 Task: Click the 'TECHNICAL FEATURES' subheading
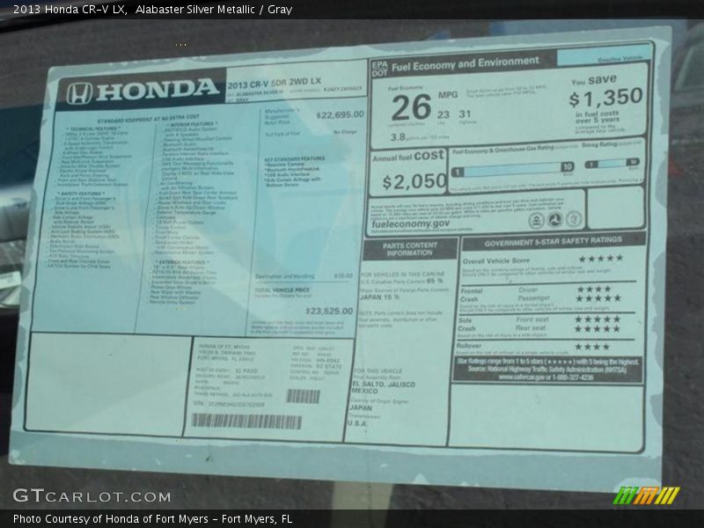[95, 128]
